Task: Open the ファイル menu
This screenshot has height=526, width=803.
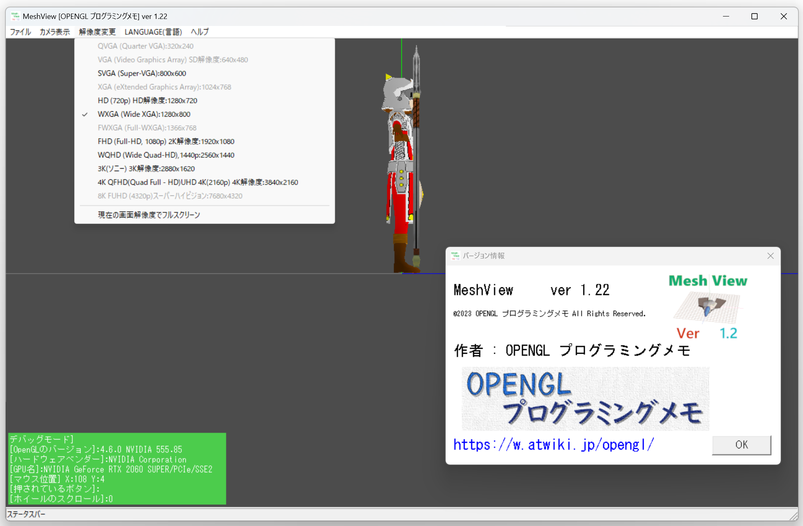Action: tap(20, 32)
